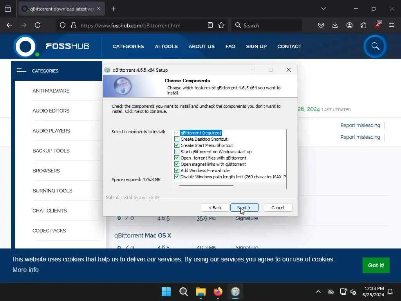Cancel the qBittorrent installer
Image resolution: width=401 pixels, height=301 pixels.
click(278, 208)
